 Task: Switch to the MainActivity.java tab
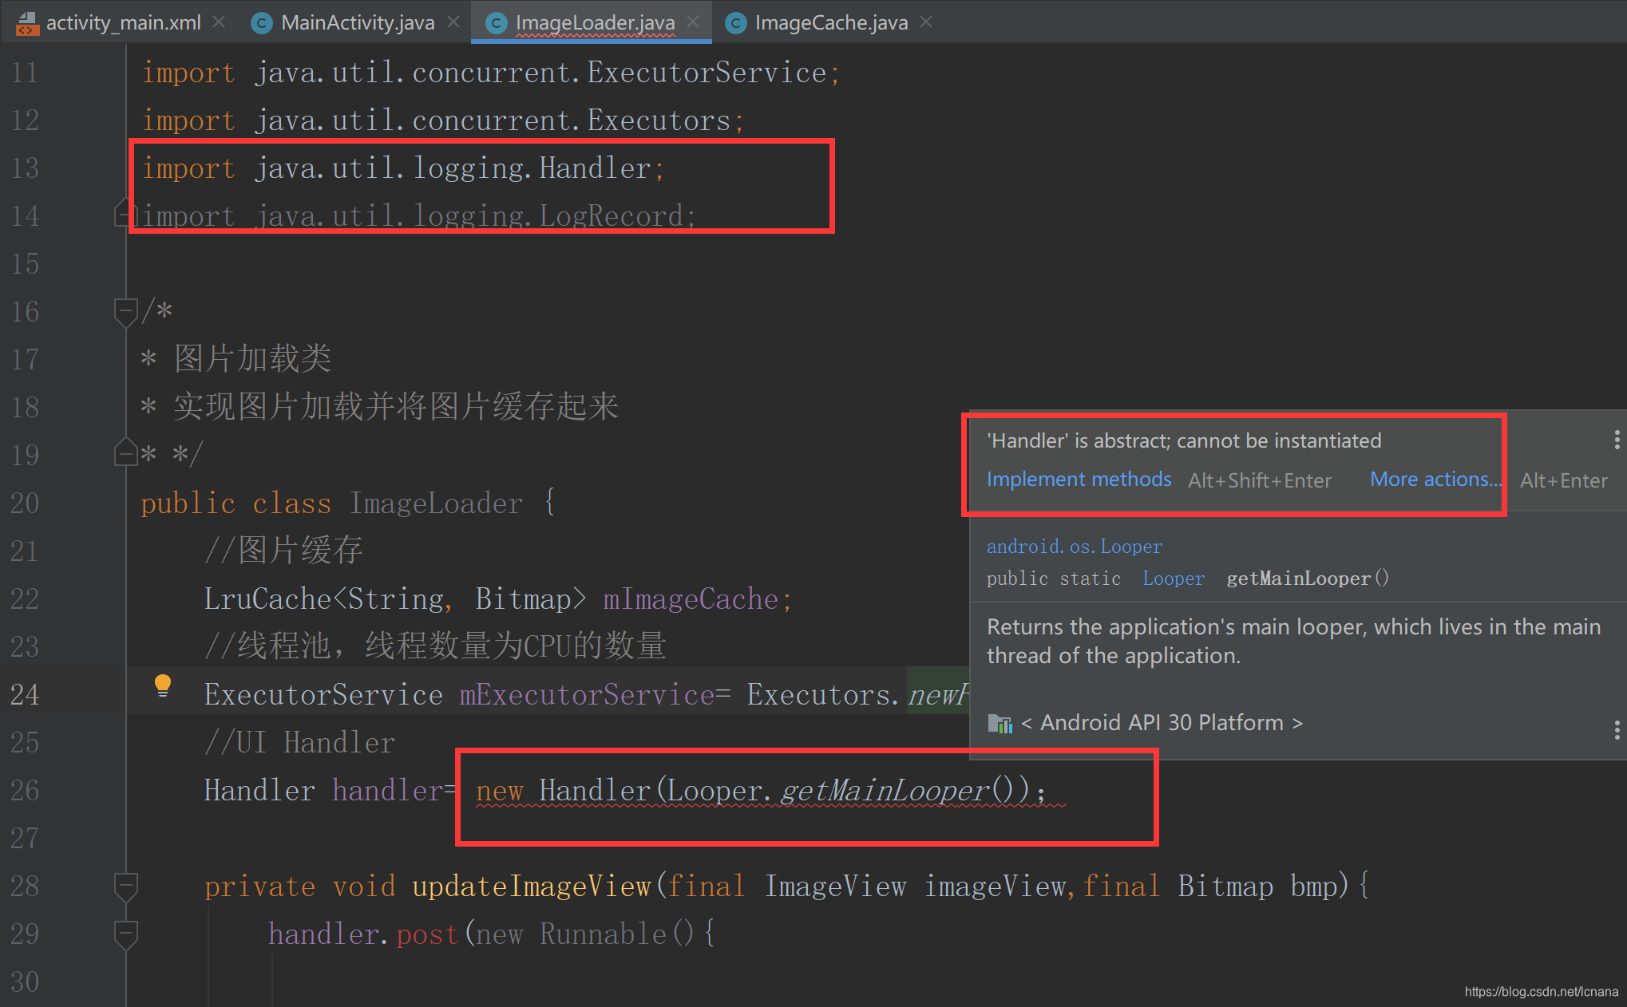point(358,22)
